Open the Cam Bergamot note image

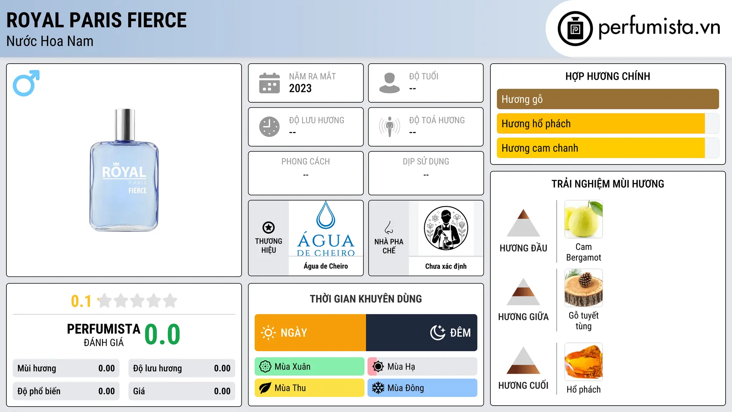[x=584, y=219]
